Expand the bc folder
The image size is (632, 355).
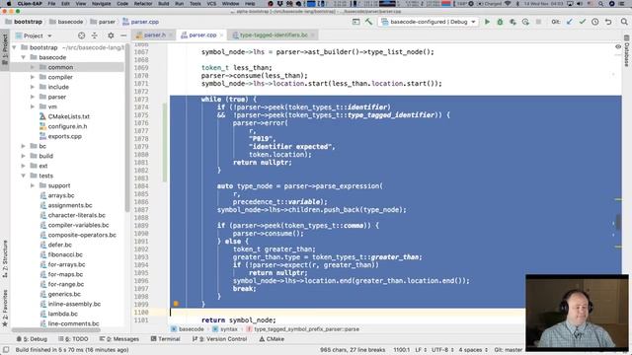(x=24, y=146)
